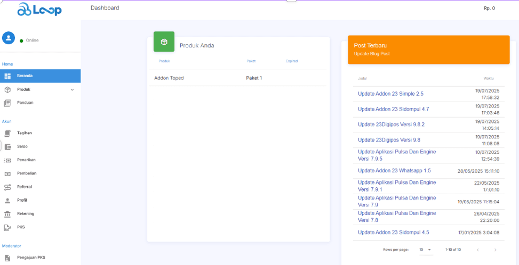519x265 pixels.
Task: Open Pengajuan PKS under Moderator
Action: coord(31,258)
